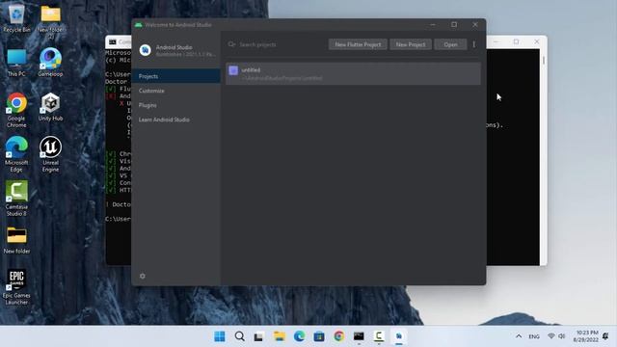
Task: Select the New folder icon above Epic Games
Action: point(16,240)
